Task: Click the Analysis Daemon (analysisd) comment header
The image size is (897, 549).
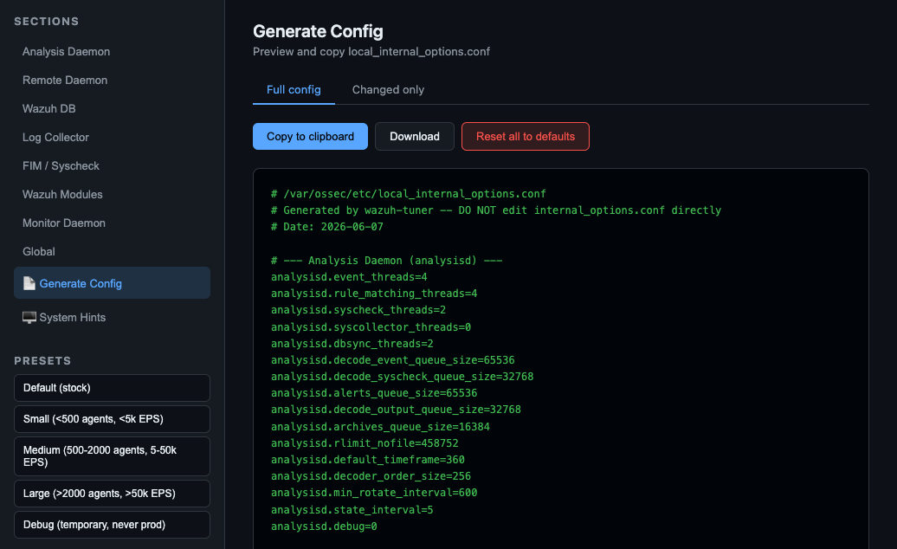Action: click(x=387, y=260)
